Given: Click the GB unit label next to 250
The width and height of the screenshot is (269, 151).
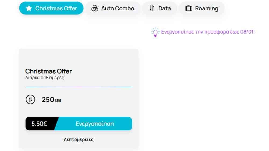Looking at the screenshot, I should pyautogui.click(x=58, y=100).
